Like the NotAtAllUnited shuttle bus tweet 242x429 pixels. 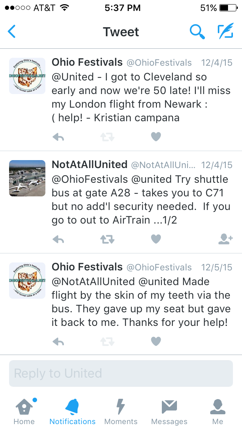click(156, 239)
